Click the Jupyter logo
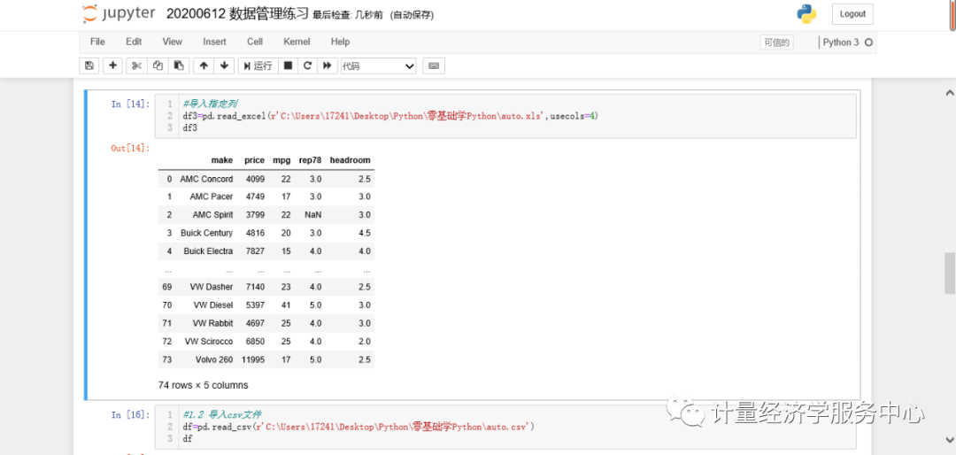 (x=119, y=14)
